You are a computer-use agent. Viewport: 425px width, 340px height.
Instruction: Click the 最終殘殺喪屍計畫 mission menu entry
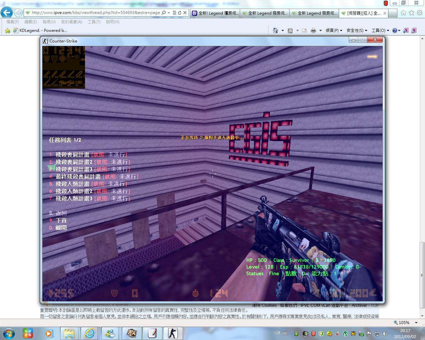tap(94, 177)
